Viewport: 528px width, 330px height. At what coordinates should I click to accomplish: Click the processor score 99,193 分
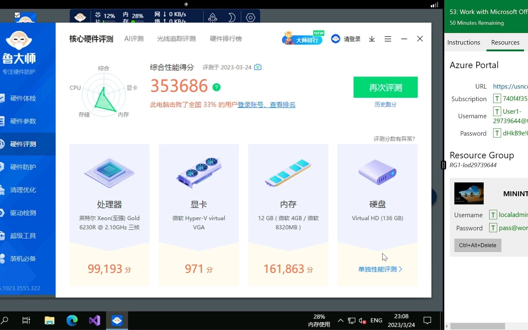pyautogui.click(x=109, y=269)
